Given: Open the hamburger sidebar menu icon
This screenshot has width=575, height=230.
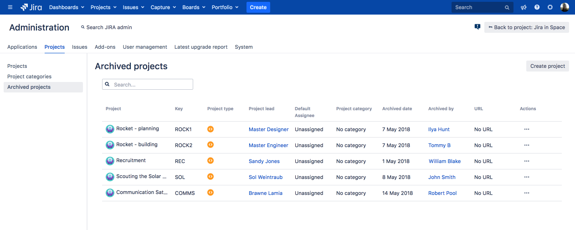Looking at the screenshot, I should (x=10, y=7).
